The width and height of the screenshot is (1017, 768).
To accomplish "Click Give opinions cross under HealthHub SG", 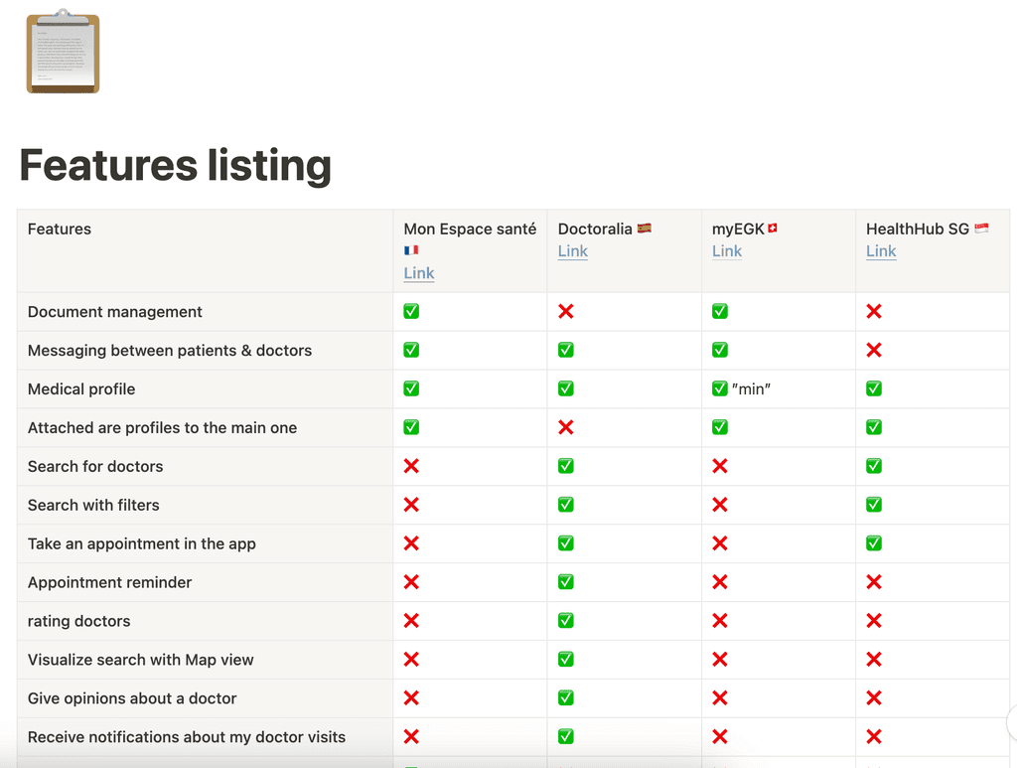I will point(874,697).
